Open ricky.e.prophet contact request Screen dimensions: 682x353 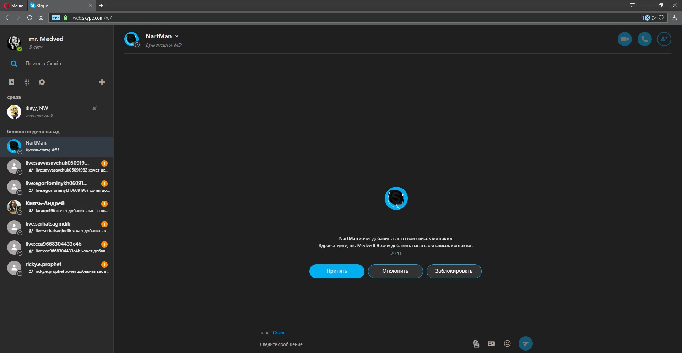point(57,268)
